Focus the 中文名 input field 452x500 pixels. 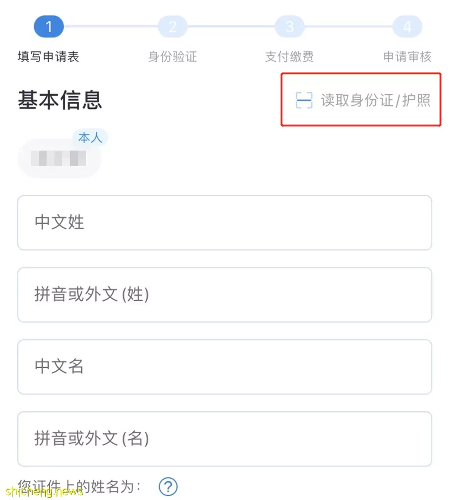(x=225, y=367)
